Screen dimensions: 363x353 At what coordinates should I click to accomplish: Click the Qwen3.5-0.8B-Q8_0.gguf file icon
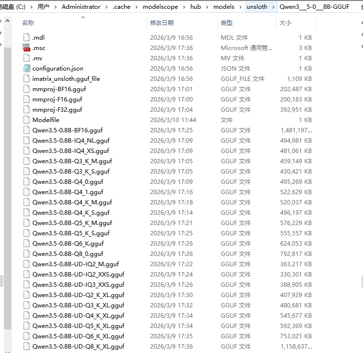26,253
